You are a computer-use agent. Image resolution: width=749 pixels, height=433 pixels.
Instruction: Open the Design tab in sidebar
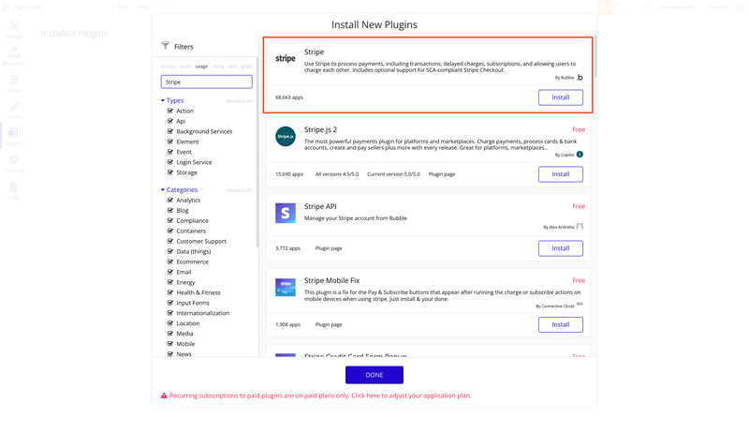pos(14,30)
